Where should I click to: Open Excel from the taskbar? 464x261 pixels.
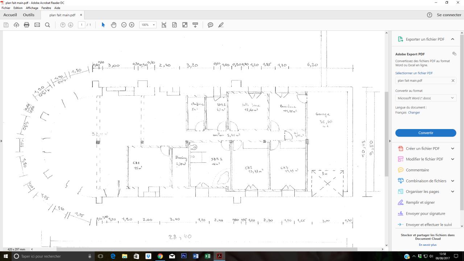[207, 256]
